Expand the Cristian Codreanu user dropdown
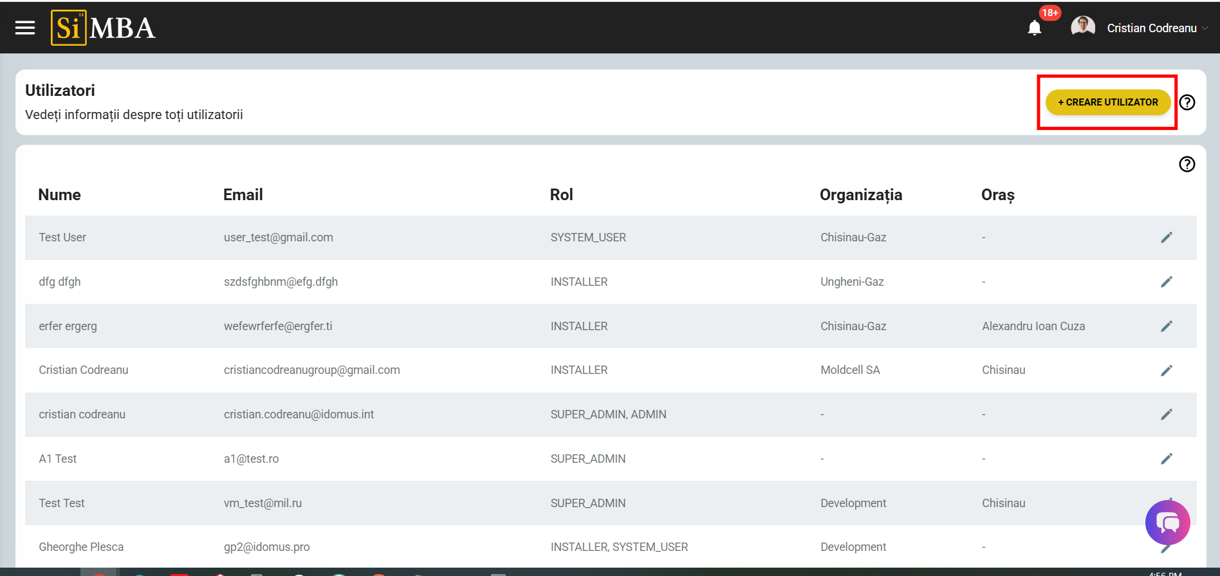 click(x=1205, y=28)
